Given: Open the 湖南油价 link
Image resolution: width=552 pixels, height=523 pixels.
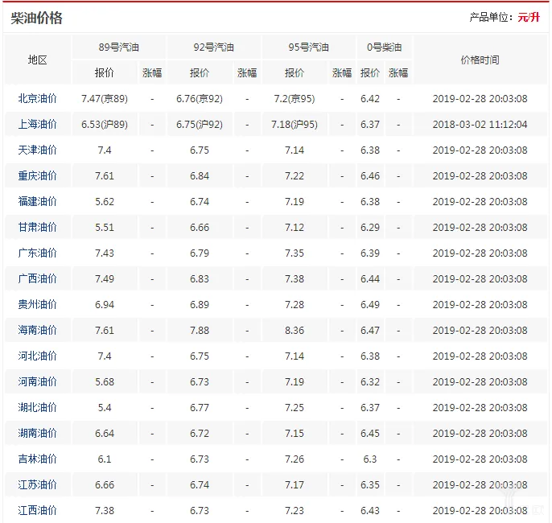Looking at the screenshot, I should (37, 433).
